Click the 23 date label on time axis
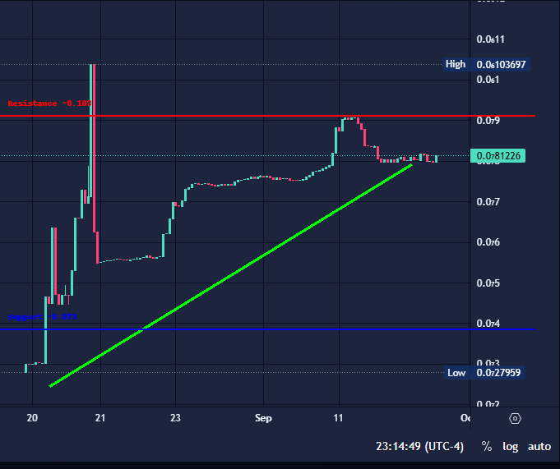 175,418
